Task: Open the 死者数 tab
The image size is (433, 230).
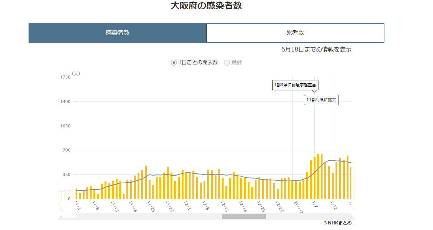Action: click(x=295, y=33)
